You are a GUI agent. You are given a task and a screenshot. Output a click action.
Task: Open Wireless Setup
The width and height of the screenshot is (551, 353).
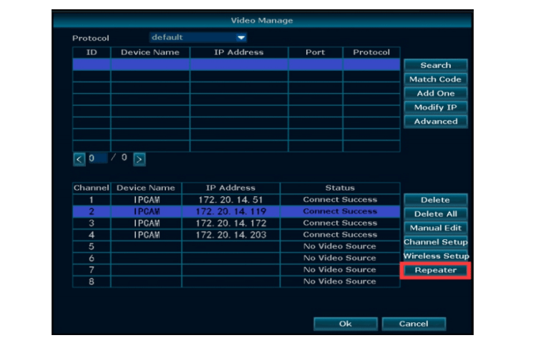(x=436, y=256)
